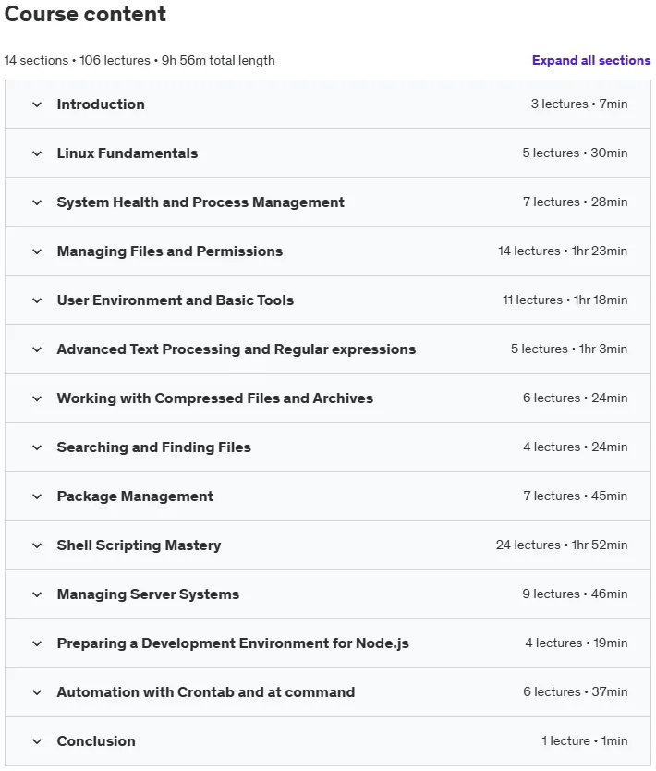Screen dimensions: 656x771
Task: Click the 14 lectures 1hr 23min label
Action: coord(563,251)
